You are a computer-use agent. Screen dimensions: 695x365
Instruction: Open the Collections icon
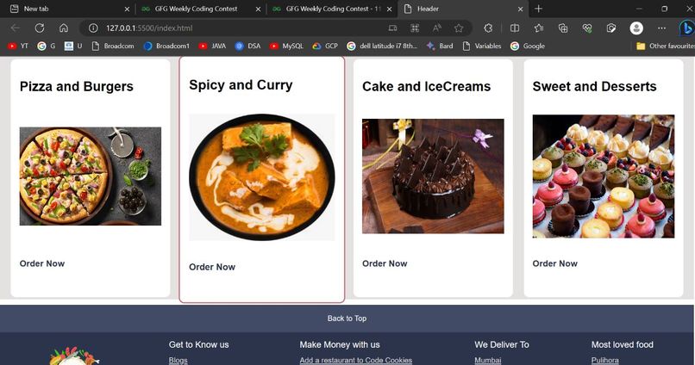[x=563, y=28]
